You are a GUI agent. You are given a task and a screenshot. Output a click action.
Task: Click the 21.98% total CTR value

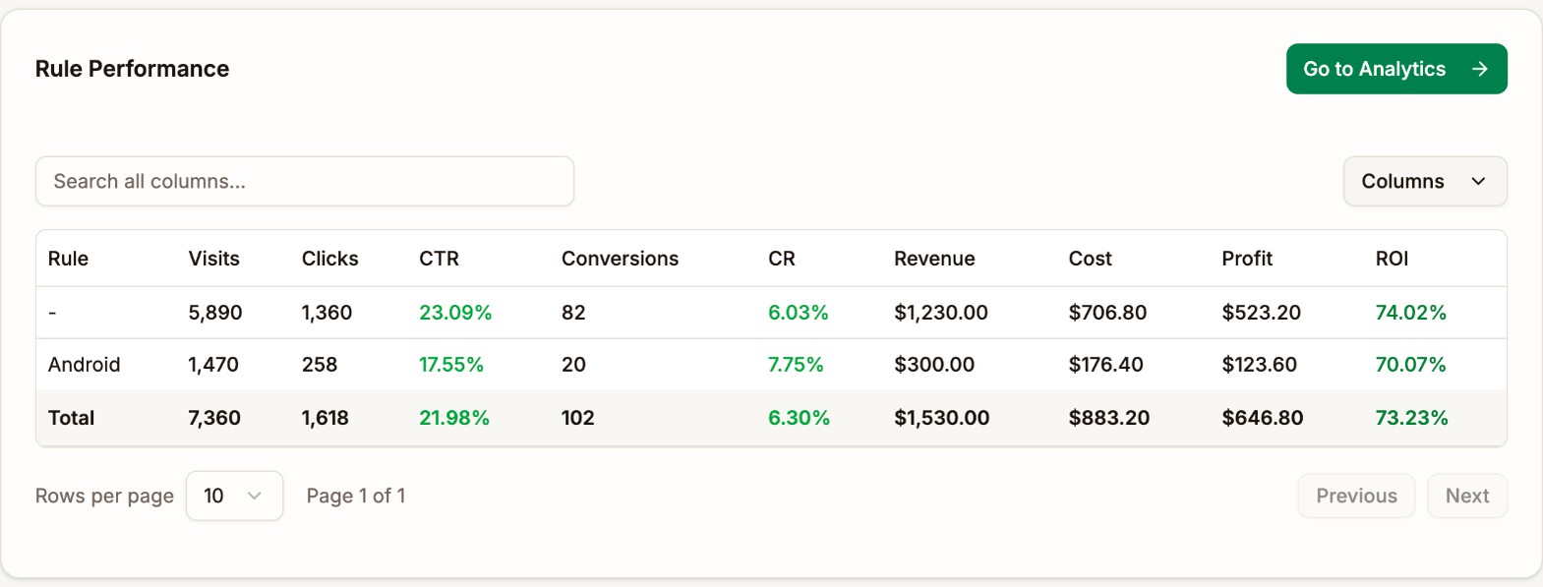454,418
